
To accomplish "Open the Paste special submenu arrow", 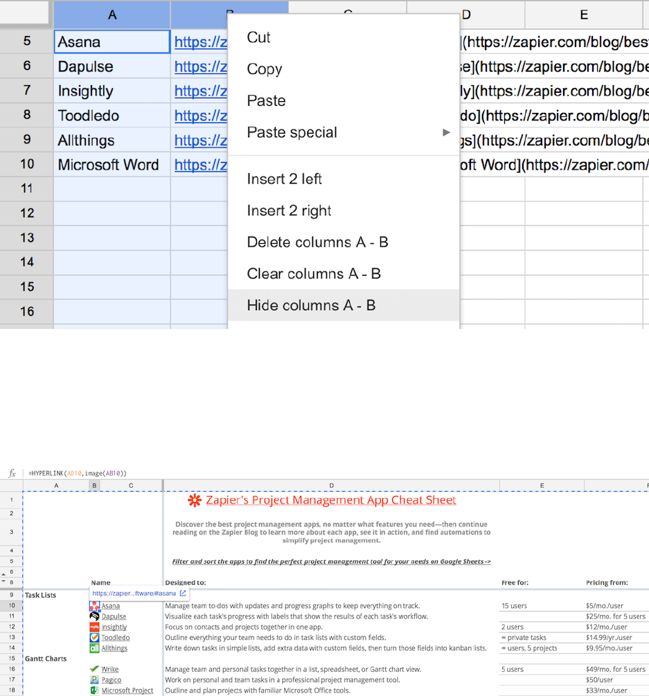I will (446, 132).
